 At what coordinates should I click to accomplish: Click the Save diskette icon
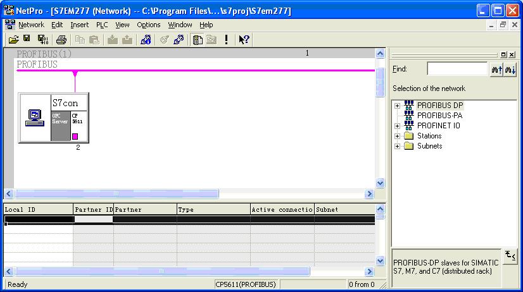pos(27,39)
